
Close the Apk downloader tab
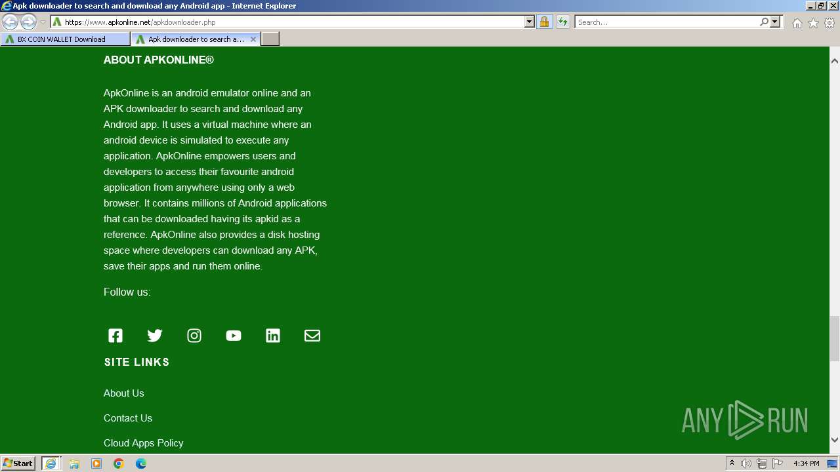click(x=253, y=39)
